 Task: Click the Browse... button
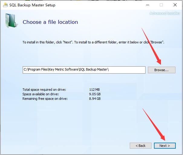tap(162, 70)
